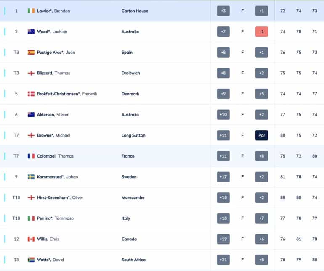Select Denmark flag icon for Brokfelt-Christiansen
Image resolution: width=324 pixels, height=271 pixels.
31,94
